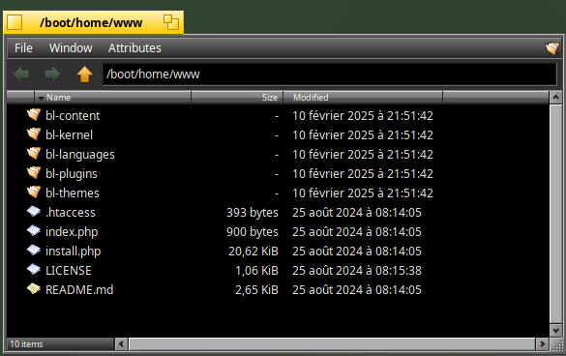The image size is (566, 356).
Task: Click the bl-content folder icon
Action: [34, 115]
